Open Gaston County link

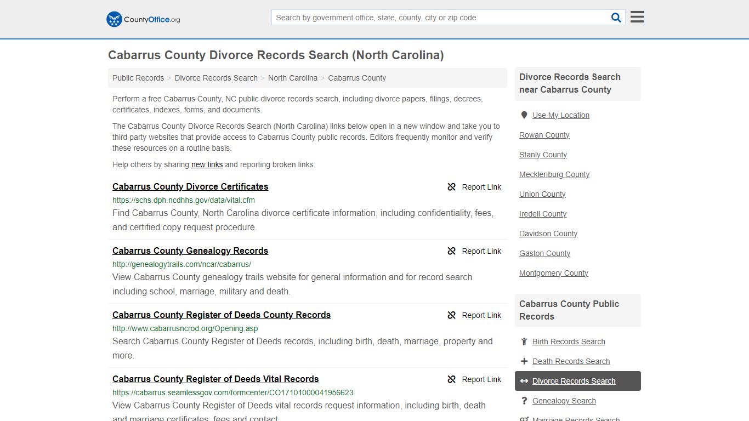tap(544, 253)
